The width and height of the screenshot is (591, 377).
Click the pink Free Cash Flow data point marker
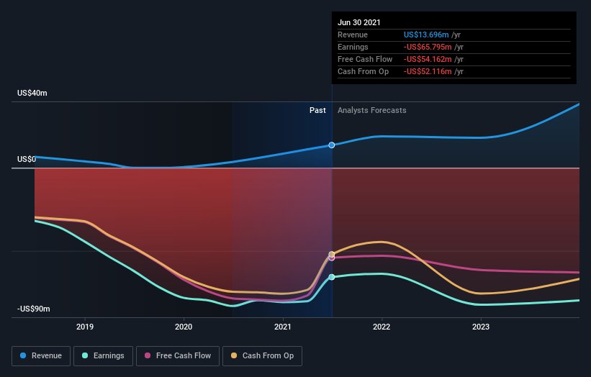pyautogui.click(x=332, y=258)
